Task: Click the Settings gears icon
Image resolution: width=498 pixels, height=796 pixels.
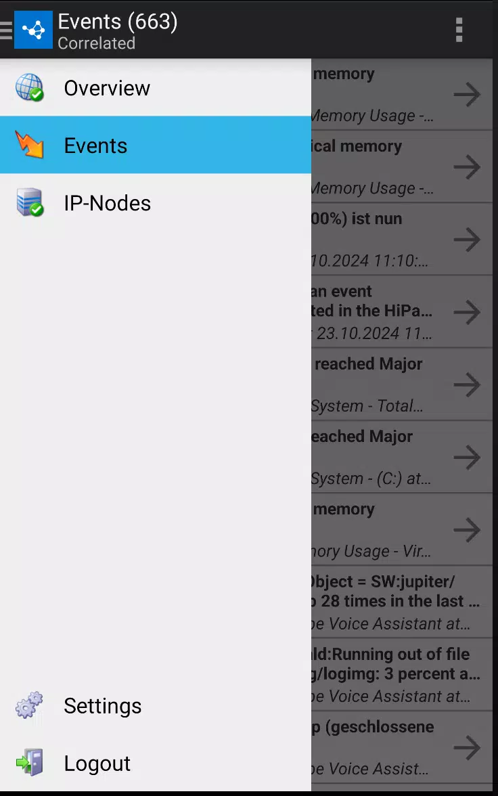Action: [x=30, y=705]
